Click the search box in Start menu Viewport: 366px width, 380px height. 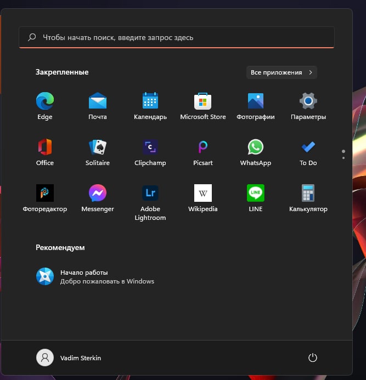tap(177, 37)
